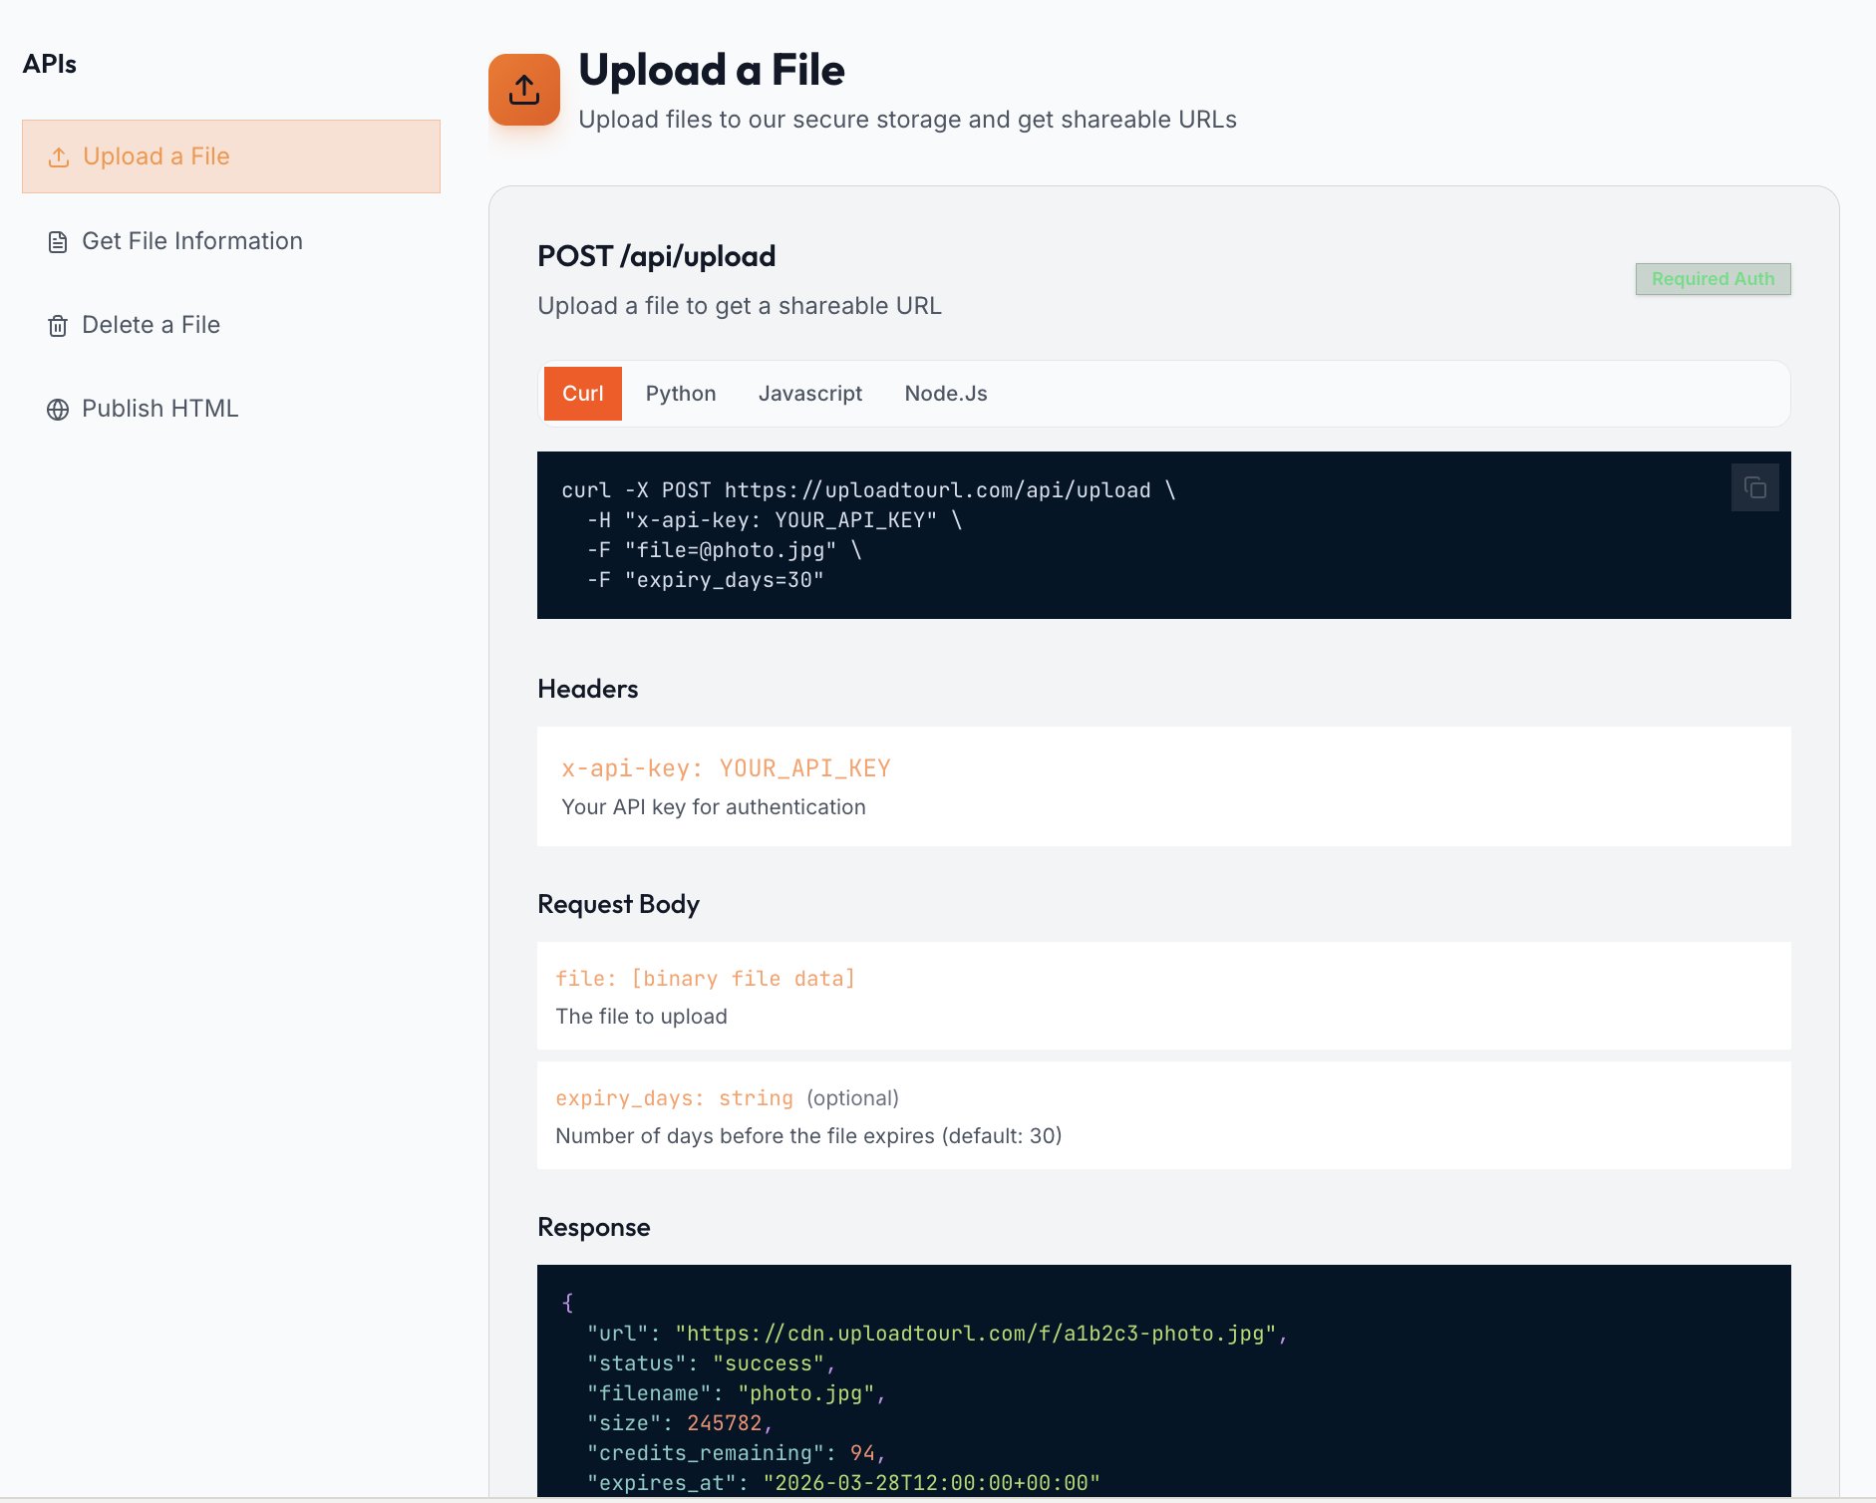Image resolution: width=1876 pixels, height=1503 pixels.
Task: Click "The file to upload" description
Action: 641,1017
